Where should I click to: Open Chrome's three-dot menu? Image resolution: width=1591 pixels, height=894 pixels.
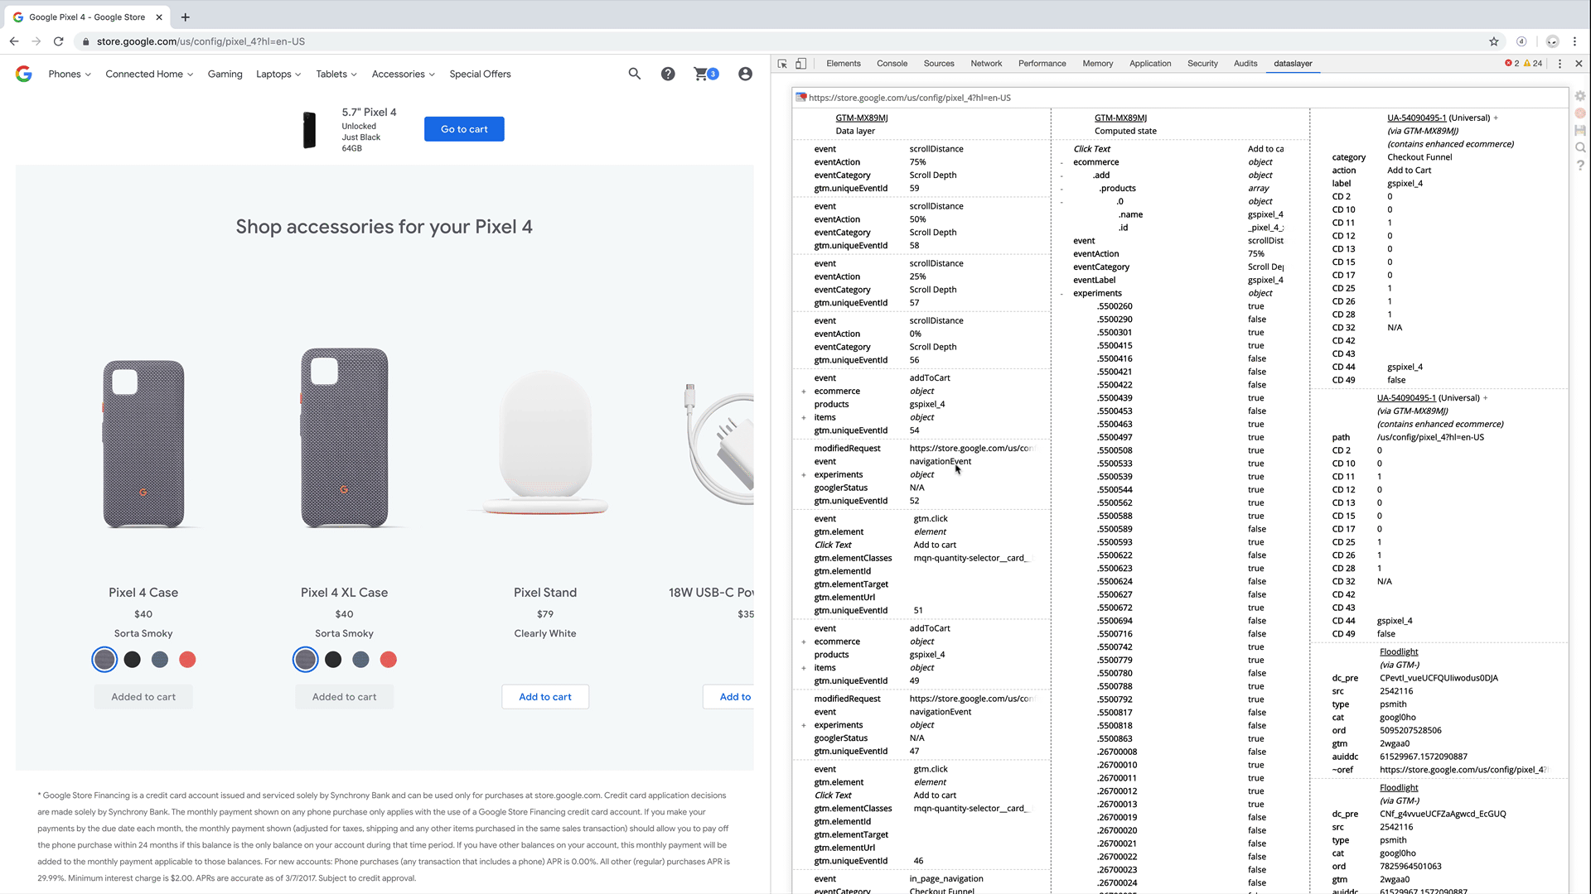(1575, 41)
